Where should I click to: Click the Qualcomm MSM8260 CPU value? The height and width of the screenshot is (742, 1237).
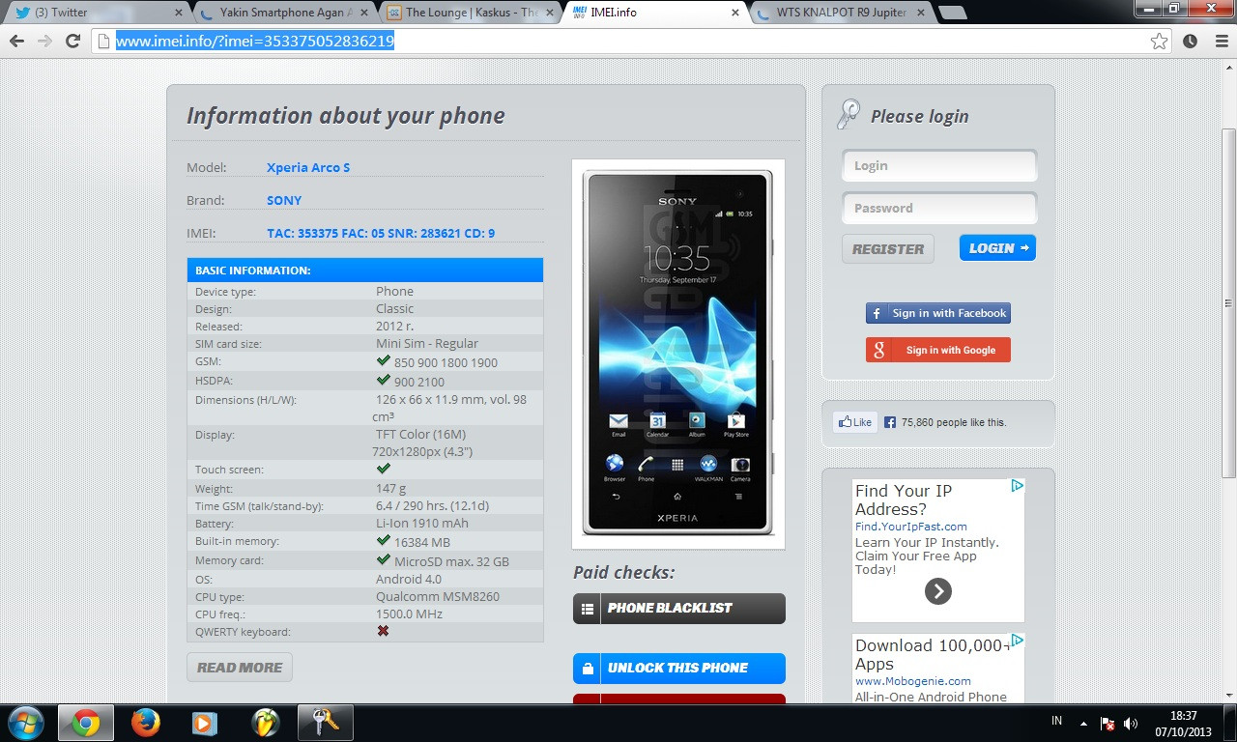(438, 597)
